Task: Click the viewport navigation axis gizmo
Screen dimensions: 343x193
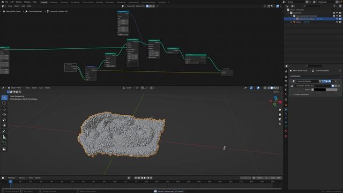Action: point(275,101)
